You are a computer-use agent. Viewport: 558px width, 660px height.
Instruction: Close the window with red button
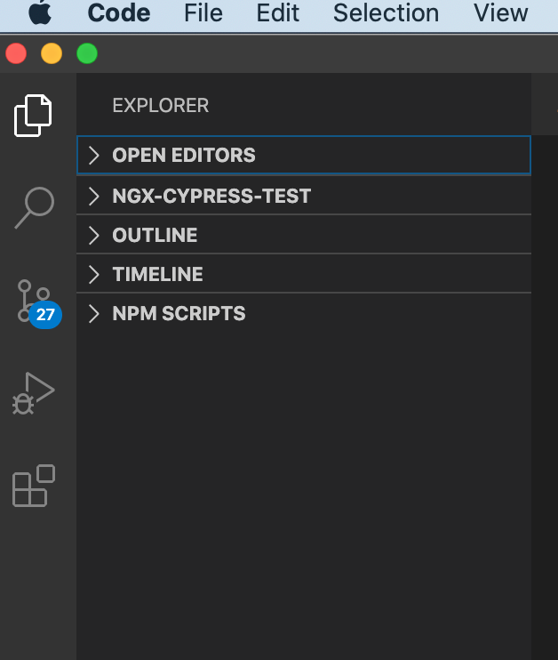coord(16,54)
